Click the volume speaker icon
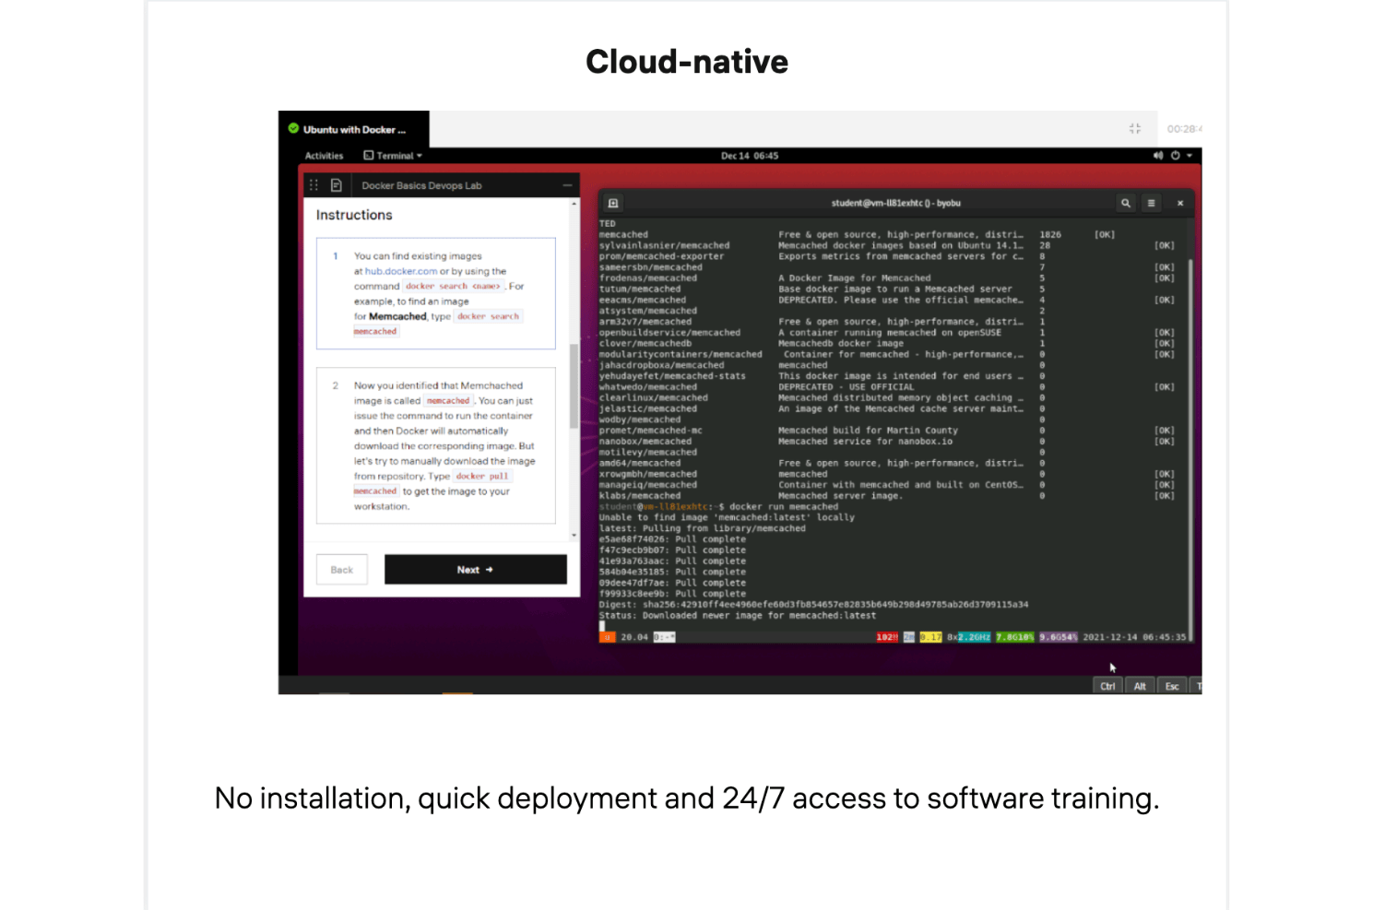 [x=1157, y=156]
